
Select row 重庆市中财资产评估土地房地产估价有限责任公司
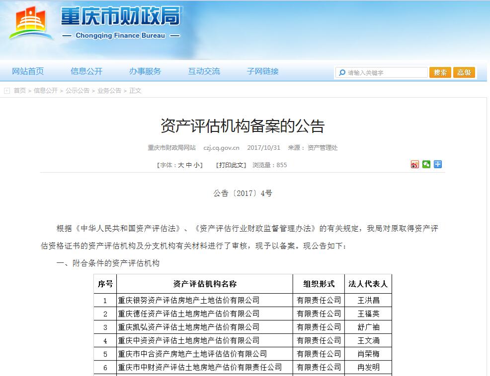pyautogui.click(x=243, y=368)
